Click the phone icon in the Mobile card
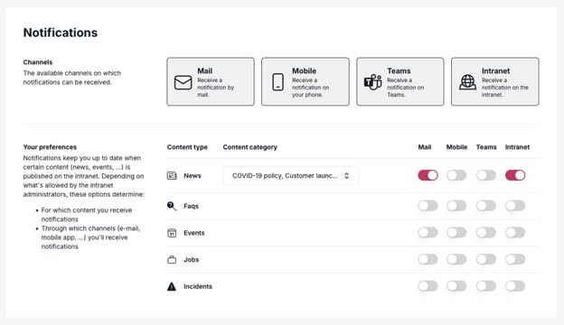The width and height of the screenshot is (564, 325). click(277, 82)
